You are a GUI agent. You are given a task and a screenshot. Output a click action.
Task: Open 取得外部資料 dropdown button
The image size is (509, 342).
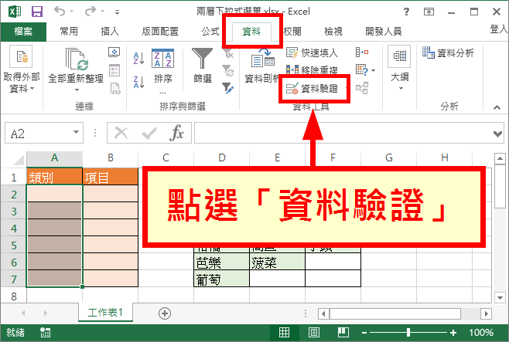point(22,69)
